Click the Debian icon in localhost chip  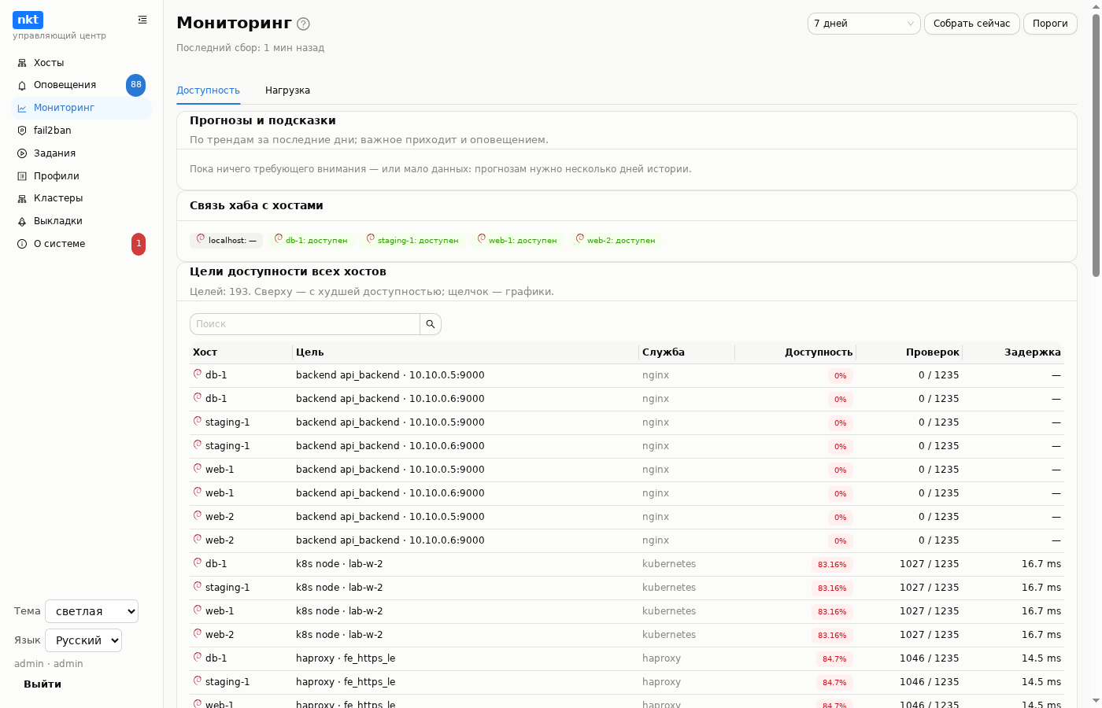pyautogui.click(x=201, y=238)
